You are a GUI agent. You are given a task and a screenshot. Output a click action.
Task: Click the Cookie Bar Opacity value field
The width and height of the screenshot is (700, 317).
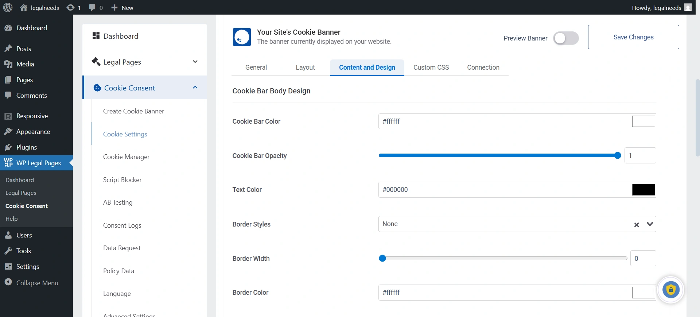pos(640,156)
